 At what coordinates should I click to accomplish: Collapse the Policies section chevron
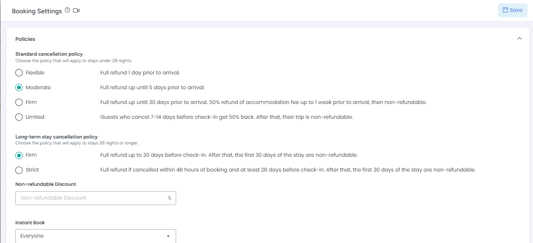(519, 38)
